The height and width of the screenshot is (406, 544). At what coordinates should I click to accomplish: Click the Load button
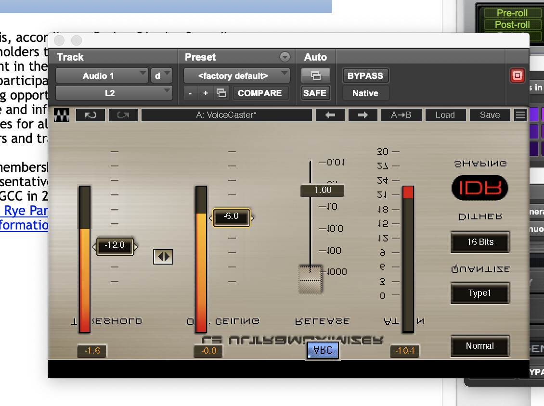click(445, 115)
